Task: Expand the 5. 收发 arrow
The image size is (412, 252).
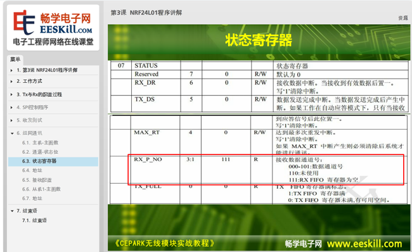Action: pos(11,120)
